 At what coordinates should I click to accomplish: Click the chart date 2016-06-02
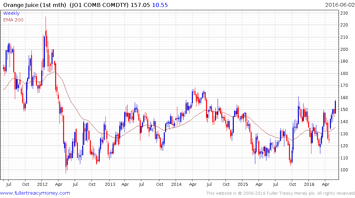(x=339, y=5)
